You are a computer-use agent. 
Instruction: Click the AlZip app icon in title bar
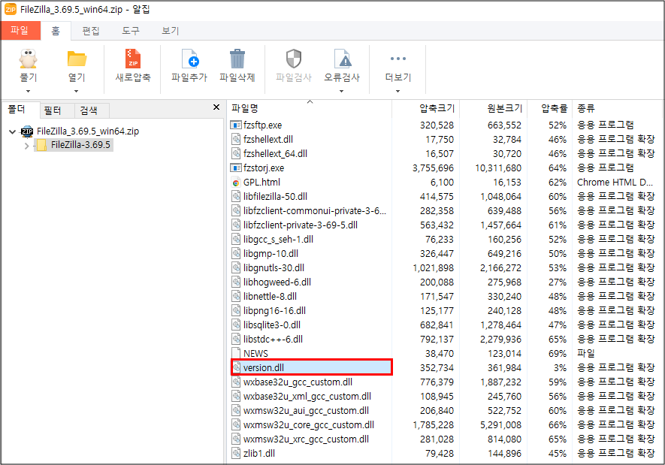(11, 9)
